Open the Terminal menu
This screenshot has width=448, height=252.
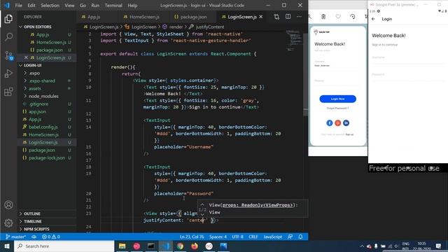(113, 6)
